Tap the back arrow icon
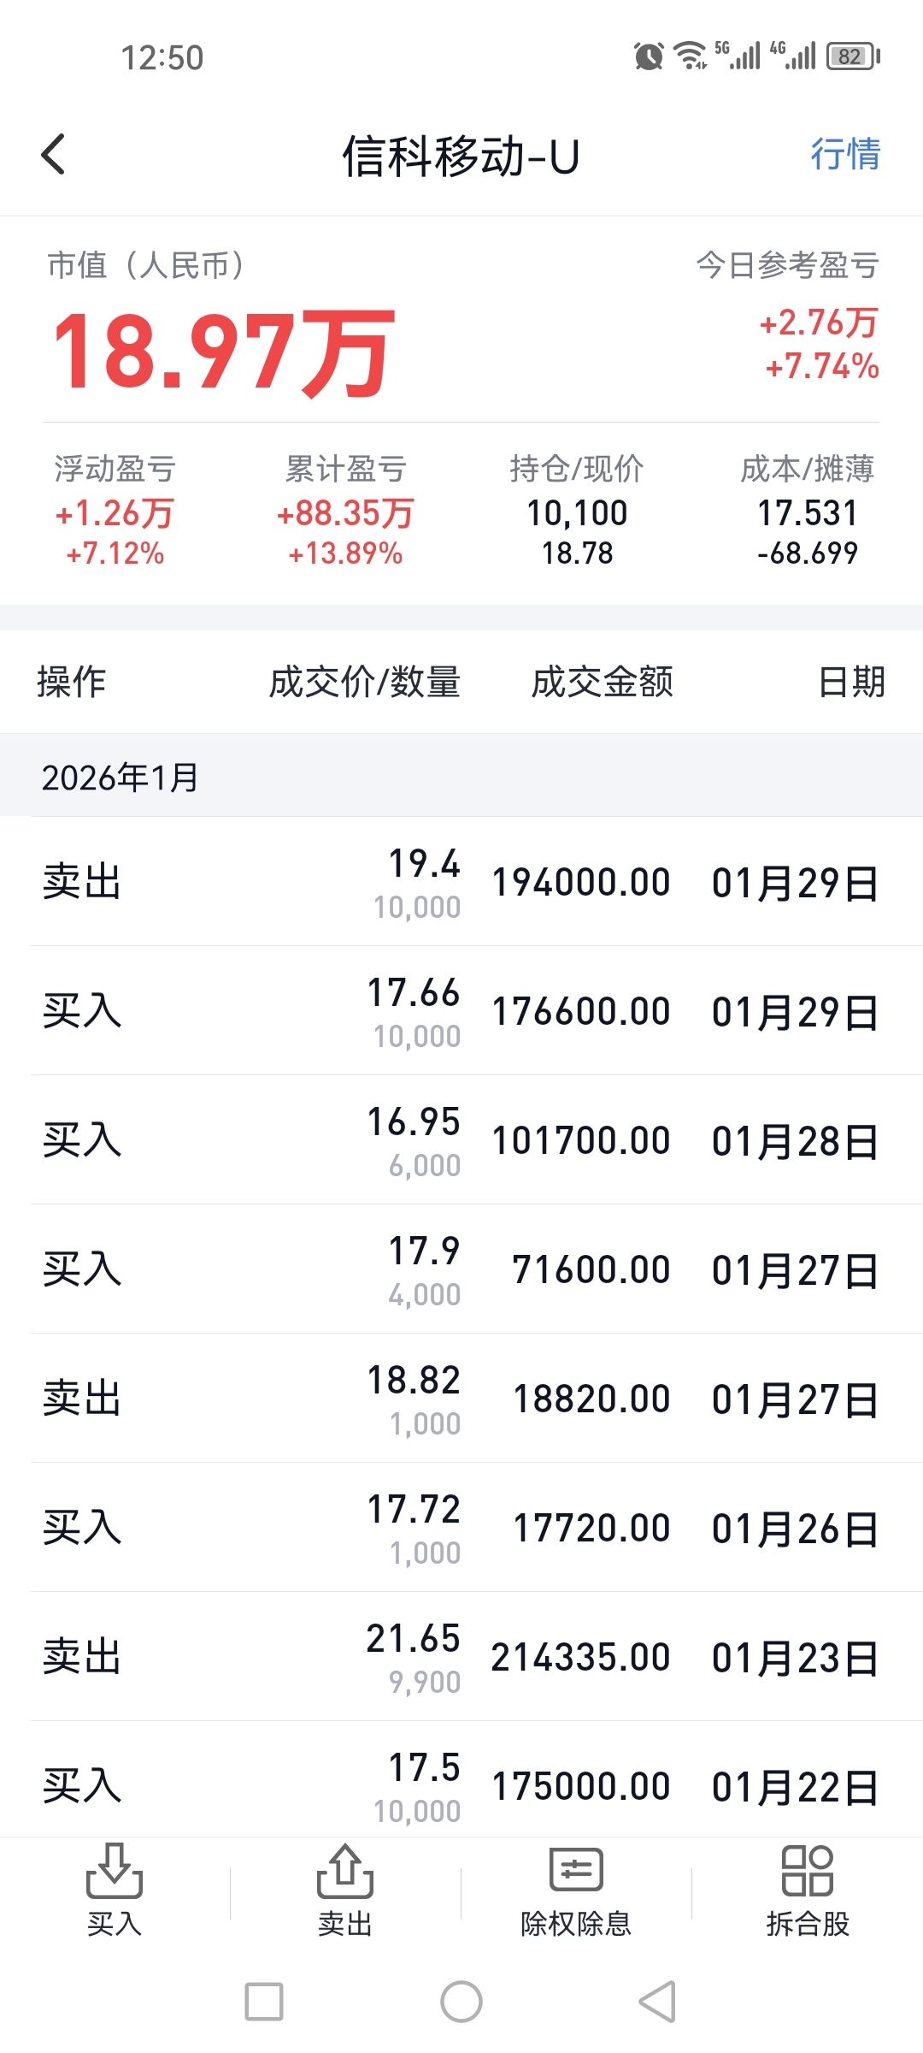This screenshot has width=923, height=2053. (53, 155)
